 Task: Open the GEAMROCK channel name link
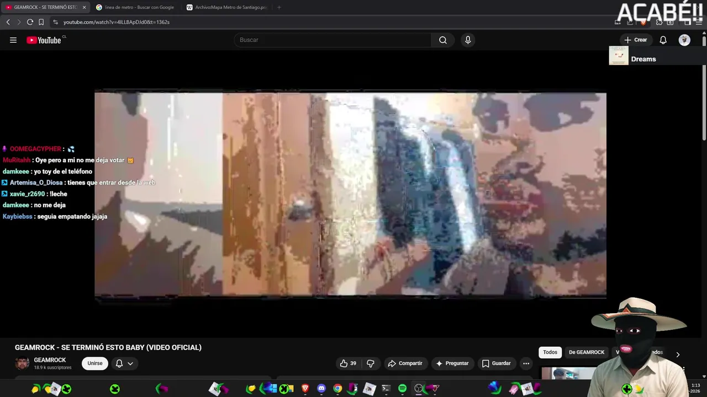(50, 360)
